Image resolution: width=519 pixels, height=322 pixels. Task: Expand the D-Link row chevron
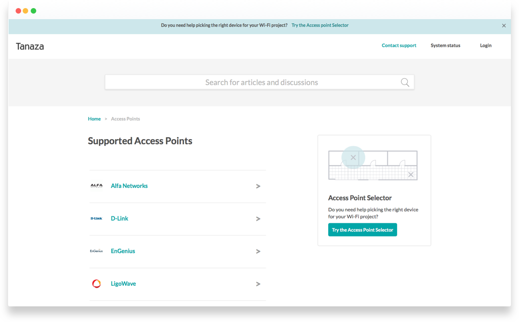[258, 219]
